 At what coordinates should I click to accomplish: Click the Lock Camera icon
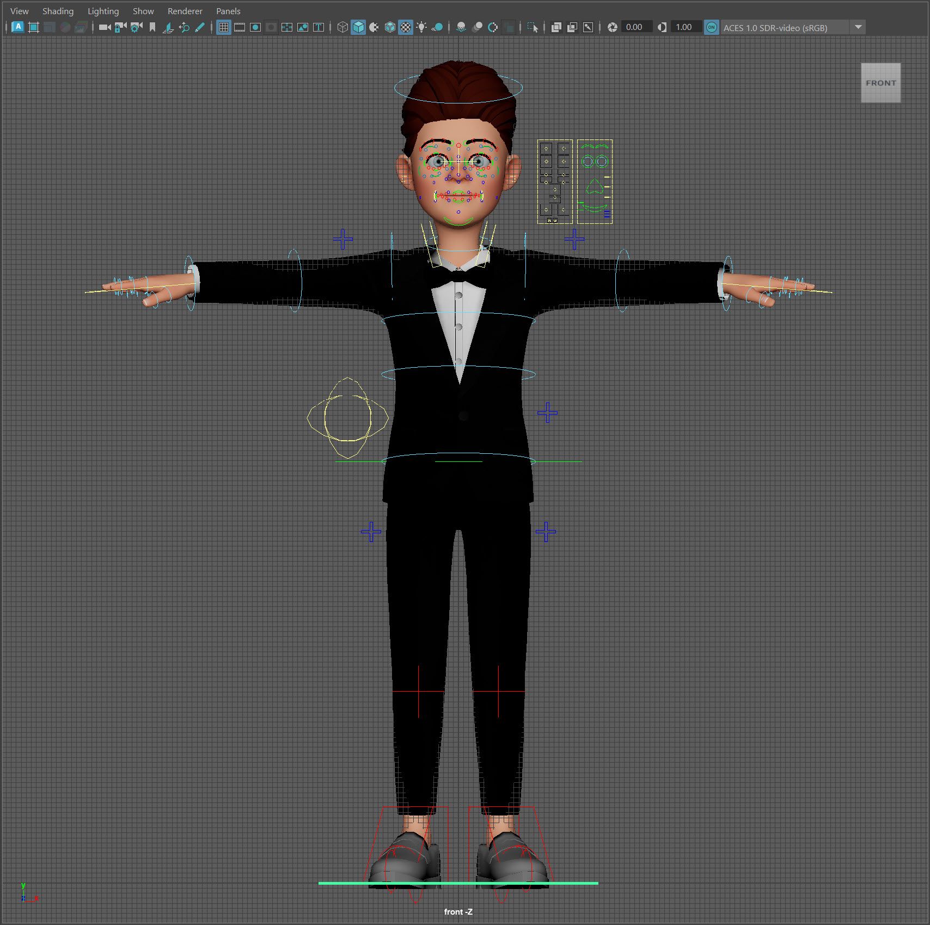[120, 27]
